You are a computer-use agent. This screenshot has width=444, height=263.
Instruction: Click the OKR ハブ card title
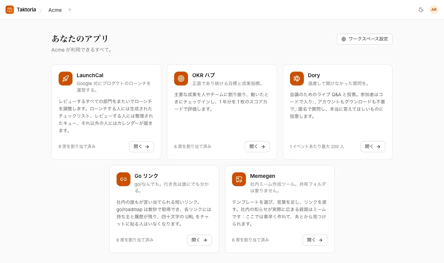[x=204, y=75]
